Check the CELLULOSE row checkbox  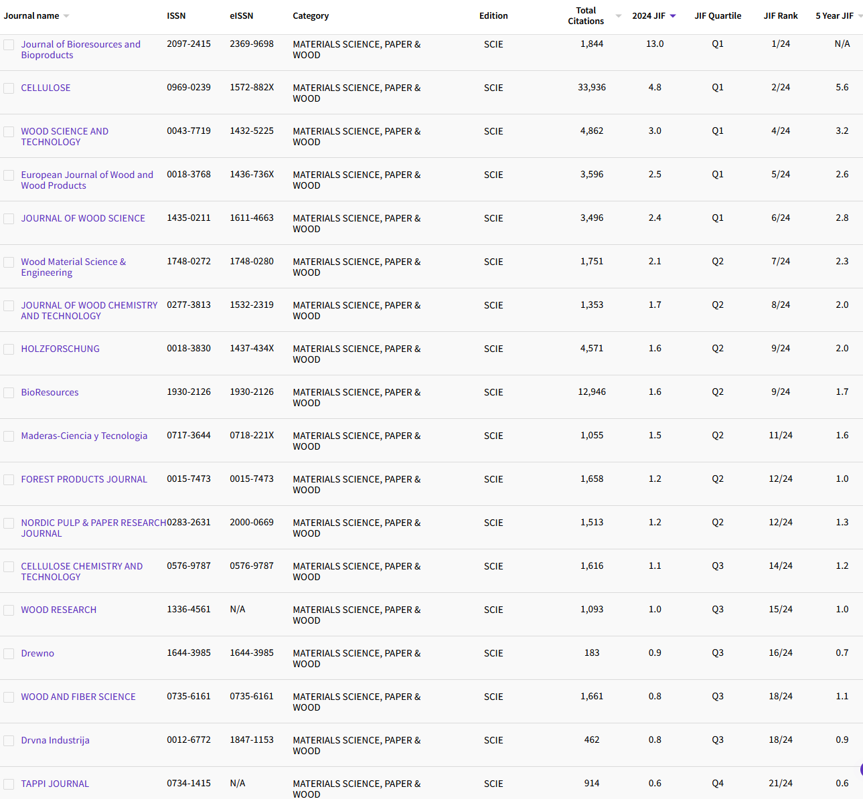(x=9, y=88)
